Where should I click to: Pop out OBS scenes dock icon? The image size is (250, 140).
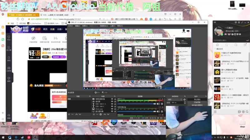pyautogui.click(x=90, y=96)
